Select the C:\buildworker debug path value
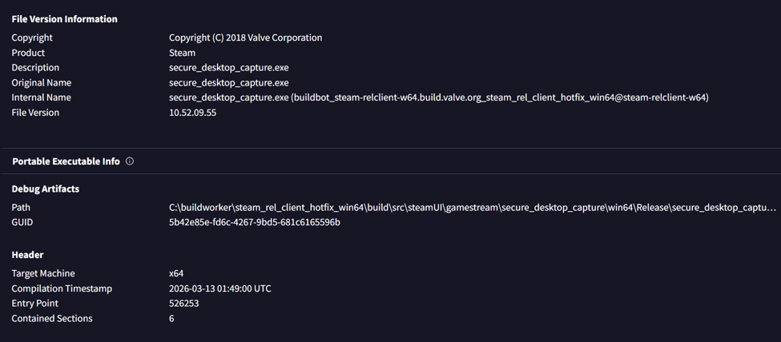The image size is (781, 342). click(x=472, y=207)
